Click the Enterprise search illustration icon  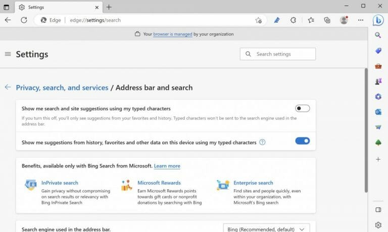(x=223, y=185)
